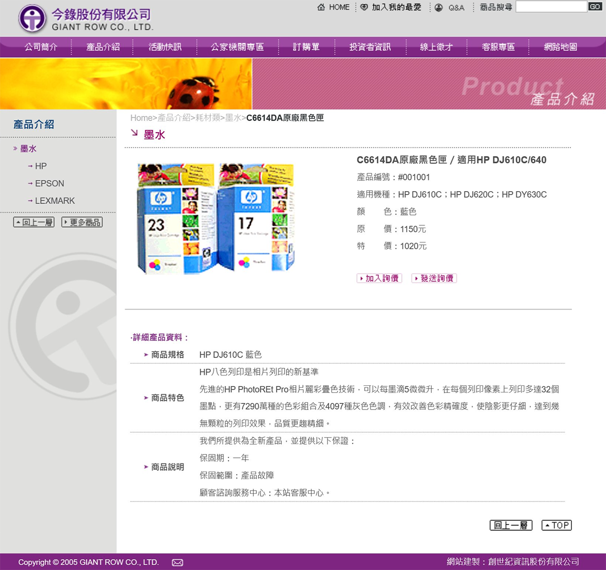This screenshot has height=570, width=606.
Task: Click the HOME house icon
Action: [x=321, y=7]
